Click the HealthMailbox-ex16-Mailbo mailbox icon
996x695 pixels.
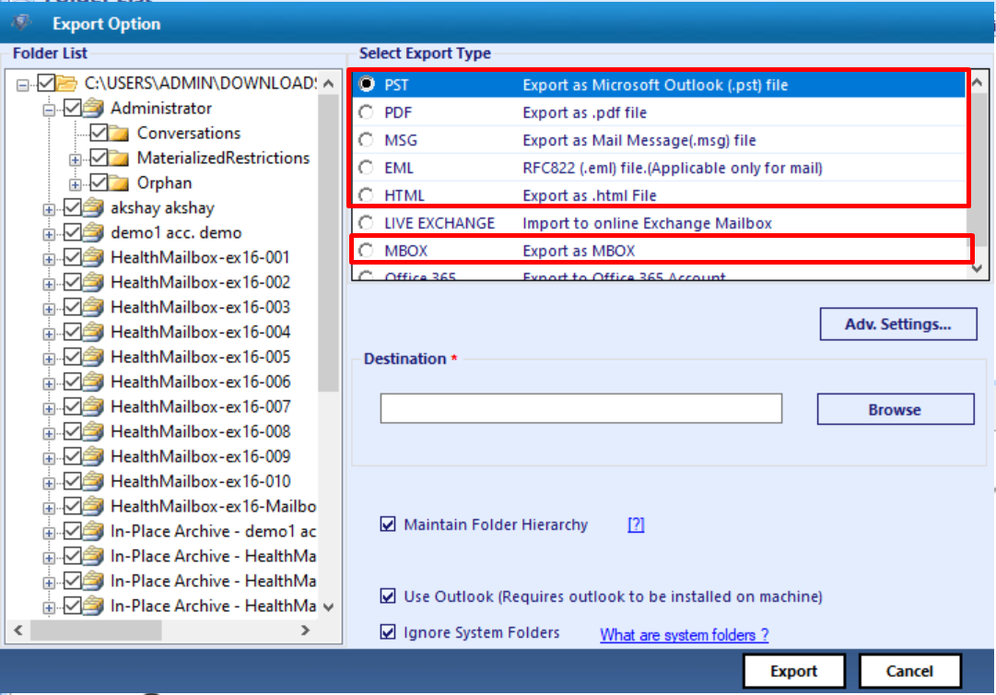[x=93, y=506]
